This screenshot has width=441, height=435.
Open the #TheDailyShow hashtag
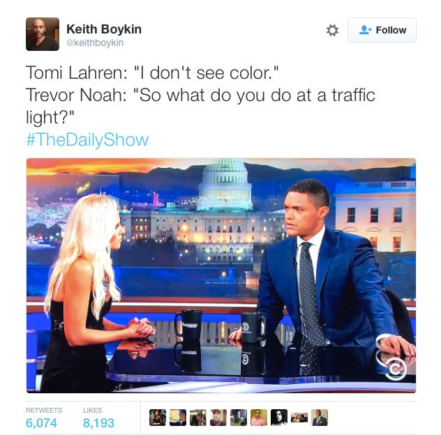coord(87,139)
